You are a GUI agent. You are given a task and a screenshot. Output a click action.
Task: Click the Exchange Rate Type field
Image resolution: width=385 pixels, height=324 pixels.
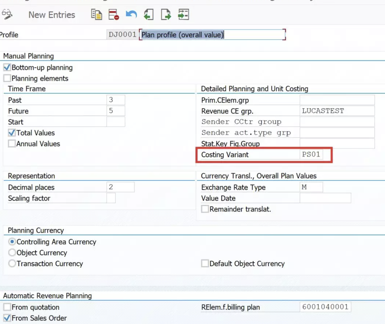311,187
